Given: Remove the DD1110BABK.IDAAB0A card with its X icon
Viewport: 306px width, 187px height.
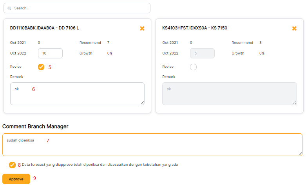Looking at the screenshot, I should point(142,28).
